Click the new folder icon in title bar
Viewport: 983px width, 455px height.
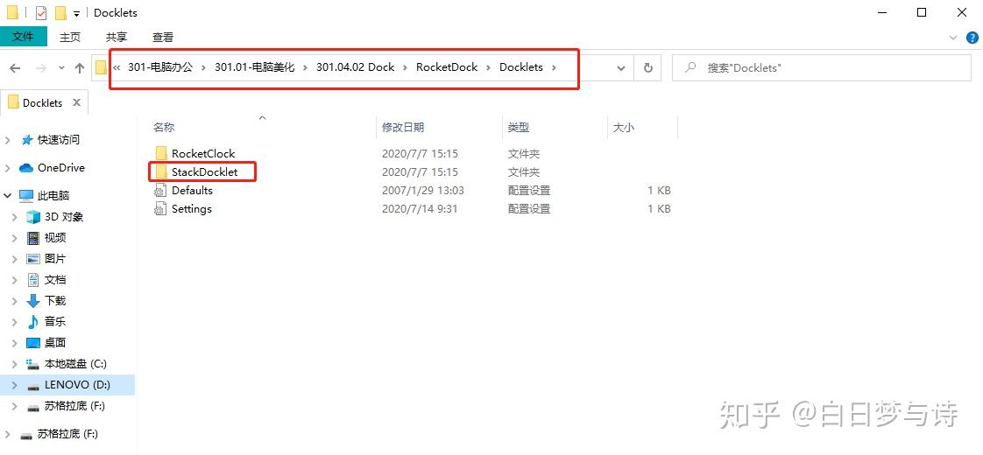click(60, 12)
